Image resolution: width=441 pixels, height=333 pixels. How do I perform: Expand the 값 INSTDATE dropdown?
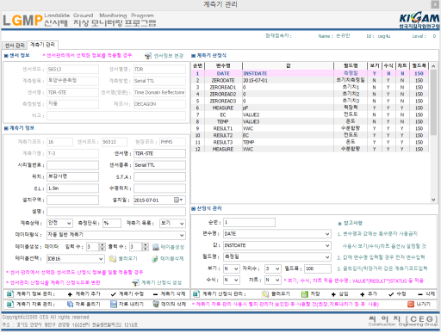point(327,245)
